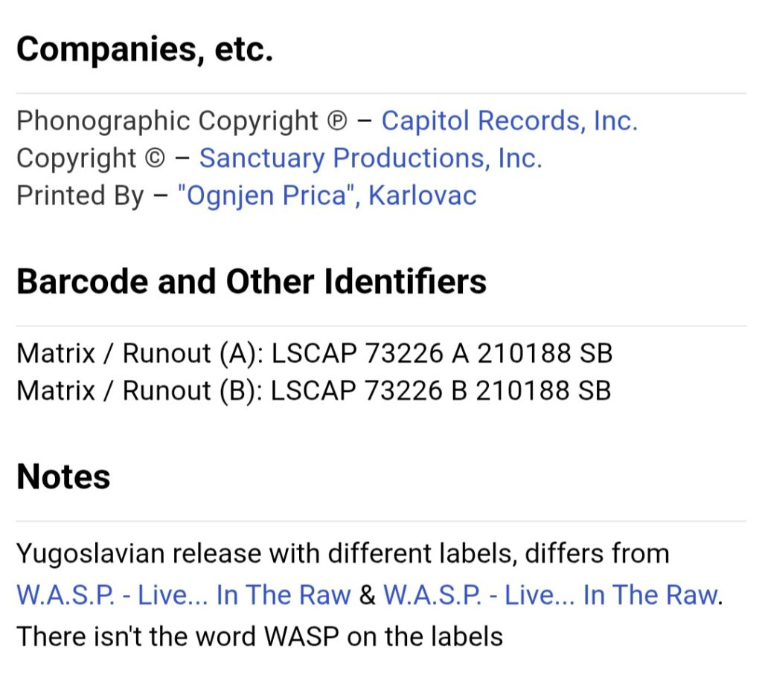This screenshot has width=762, height=690.
Task: Click the sentence about WASP on the labels
Action: (x=260, y=636)
